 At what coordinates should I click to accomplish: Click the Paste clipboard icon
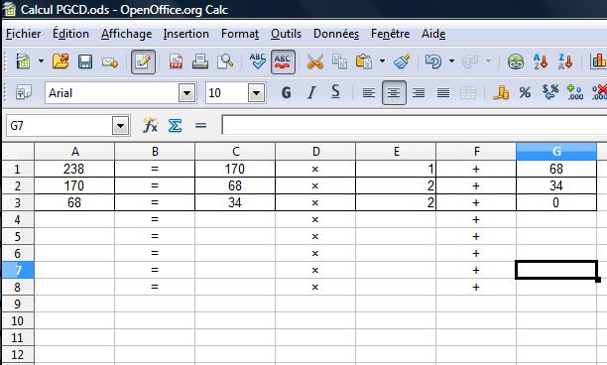[364, 61]
